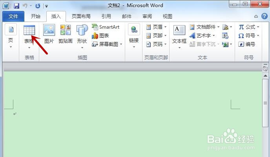The height and width of the screenshot is (157, 270).
Task: Insert a Picture (图片)
Action: click(49, 34)
